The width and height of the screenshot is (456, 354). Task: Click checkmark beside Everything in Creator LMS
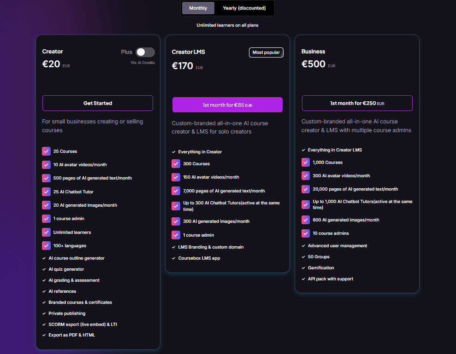tap(302, 149)
